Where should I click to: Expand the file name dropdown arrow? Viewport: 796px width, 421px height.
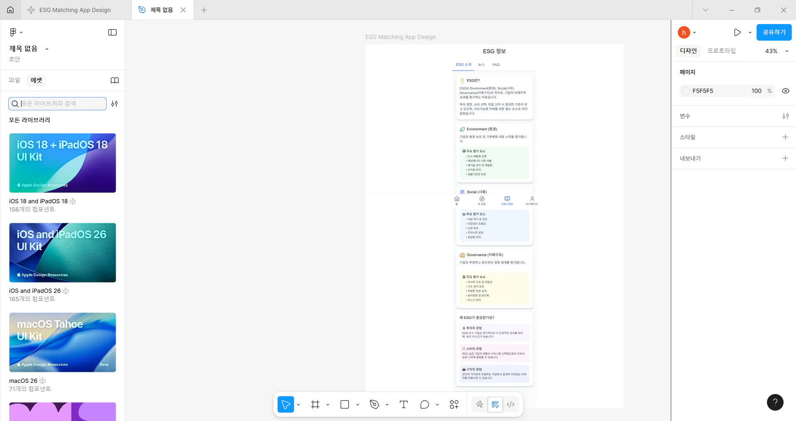click(x=47, y=49)
